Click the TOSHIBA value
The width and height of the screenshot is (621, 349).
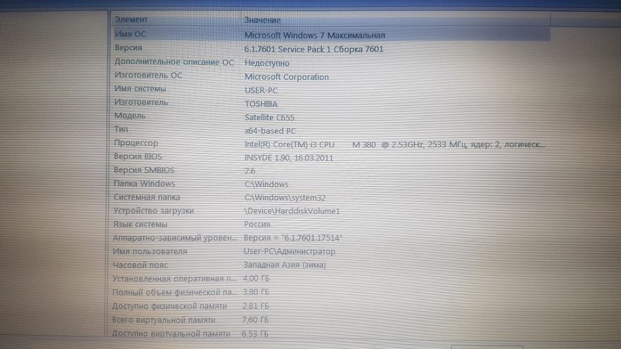point(261,104)
